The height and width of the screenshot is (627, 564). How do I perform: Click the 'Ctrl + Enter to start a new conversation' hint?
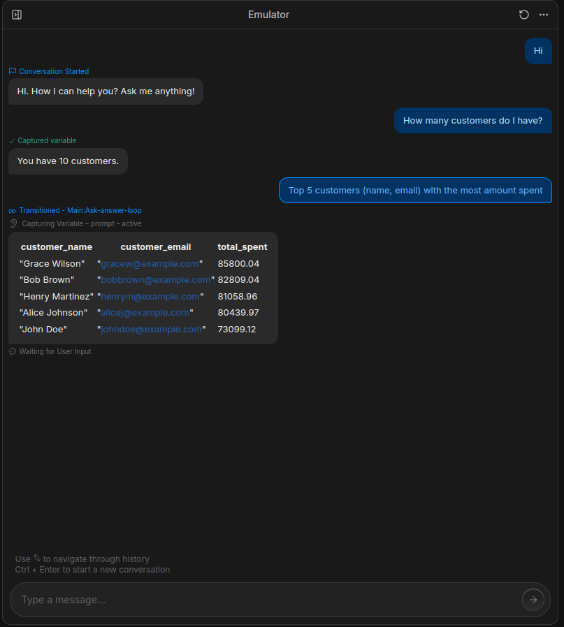coord(92,570)
